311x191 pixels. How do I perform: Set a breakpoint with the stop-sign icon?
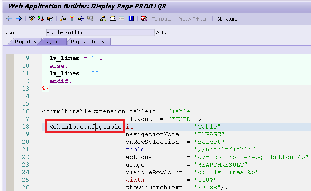pos(144,19)
